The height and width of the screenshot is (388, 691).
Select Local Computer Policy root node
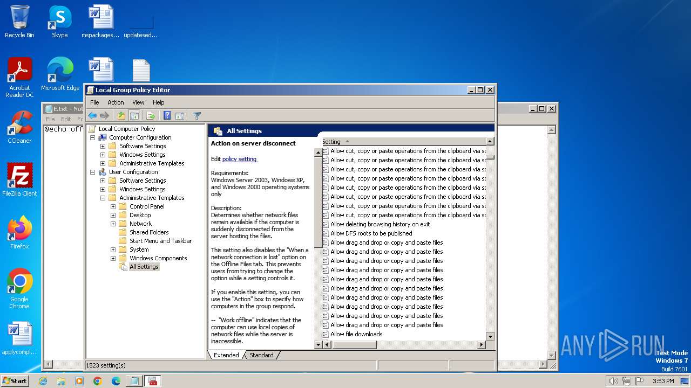(x=126, y=129)
